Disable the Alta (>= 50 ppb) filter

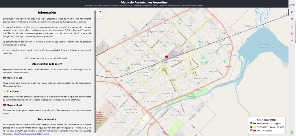[251, 131]
